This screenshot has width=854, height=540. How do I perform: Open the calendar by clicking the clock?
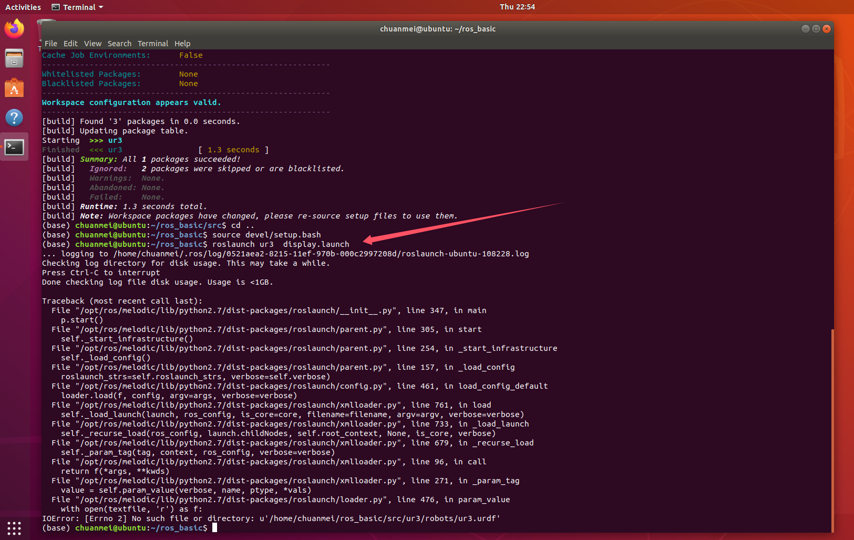click(x=518, y=7)
